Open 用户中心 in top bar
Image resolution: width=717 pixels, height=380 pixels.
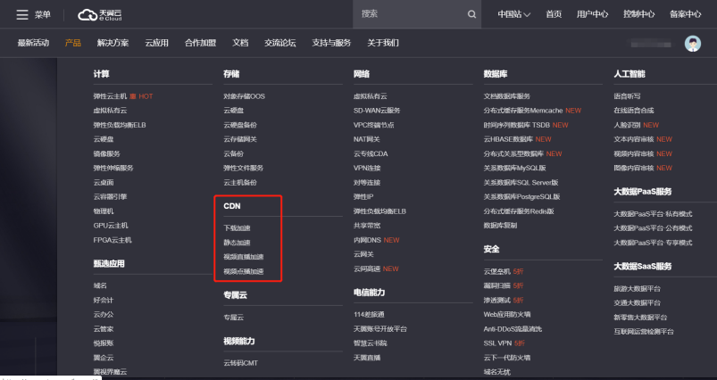[x=592, y=14]
